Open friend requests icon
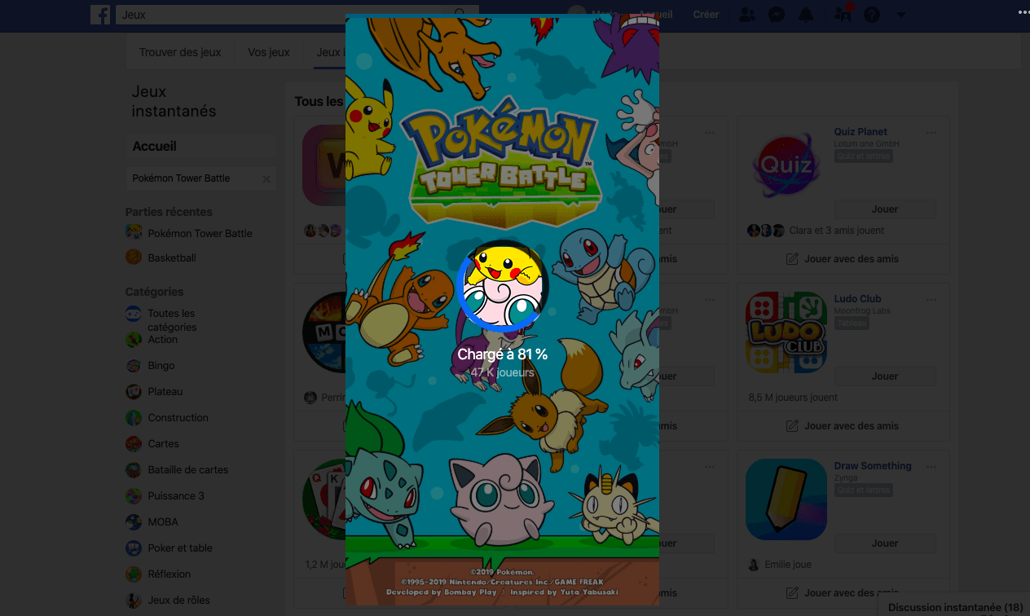 click(746, 15)
